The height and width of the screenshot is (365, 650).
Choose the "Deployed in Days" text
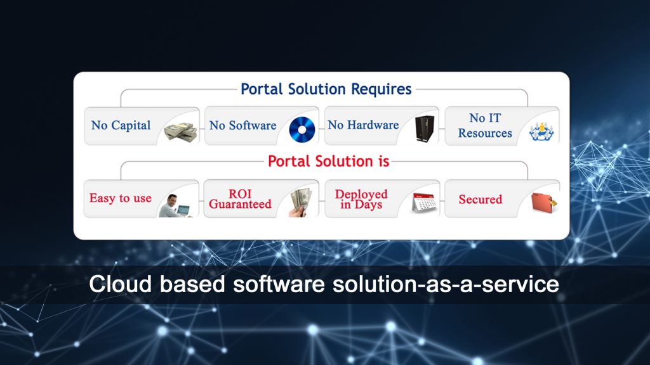click(361, 199)
